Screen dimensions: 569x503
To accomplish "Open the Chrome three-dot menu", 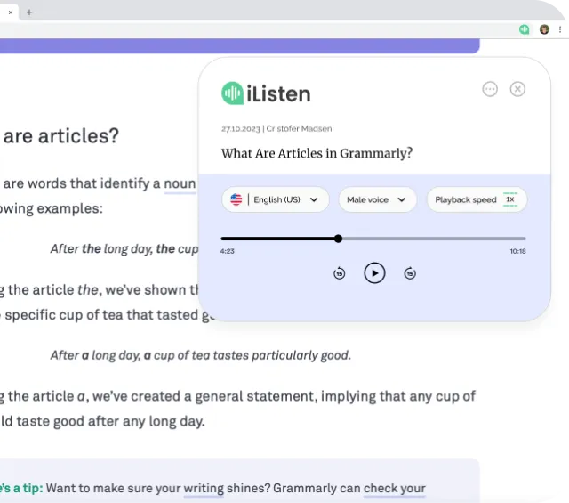I will (559, 29).
